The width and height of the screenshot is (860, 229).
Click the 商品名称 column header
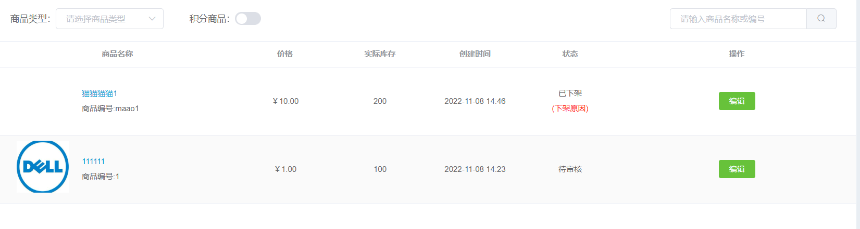(x=117, y=54)
